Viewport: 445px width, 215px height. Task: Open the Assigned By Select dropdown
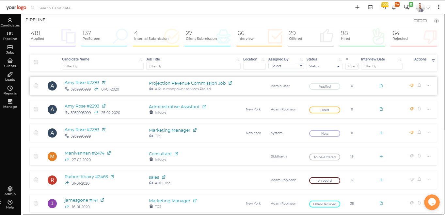pos(286,66)
